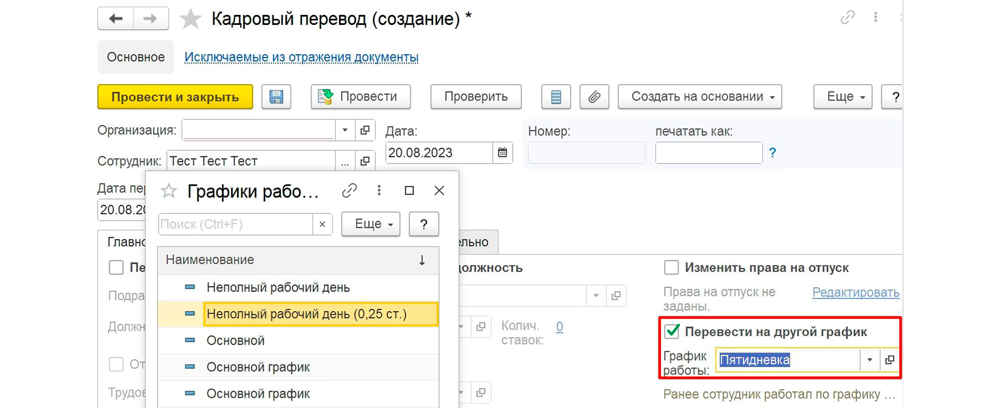Pick Сотрудник using ellipsis button

(x=345, y=161)
